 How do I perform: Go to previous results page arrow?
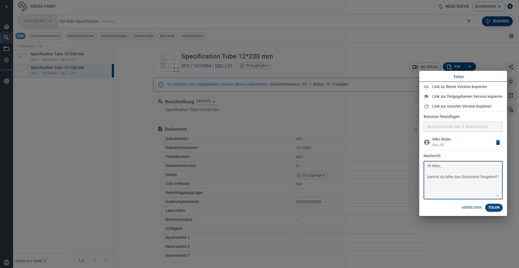click(95, 261)
